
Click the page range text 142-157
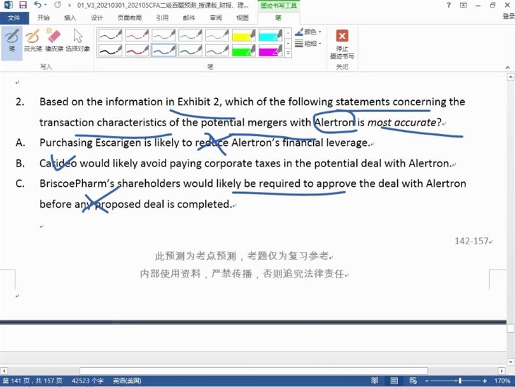pyautogui.click(x=472, y=241)
